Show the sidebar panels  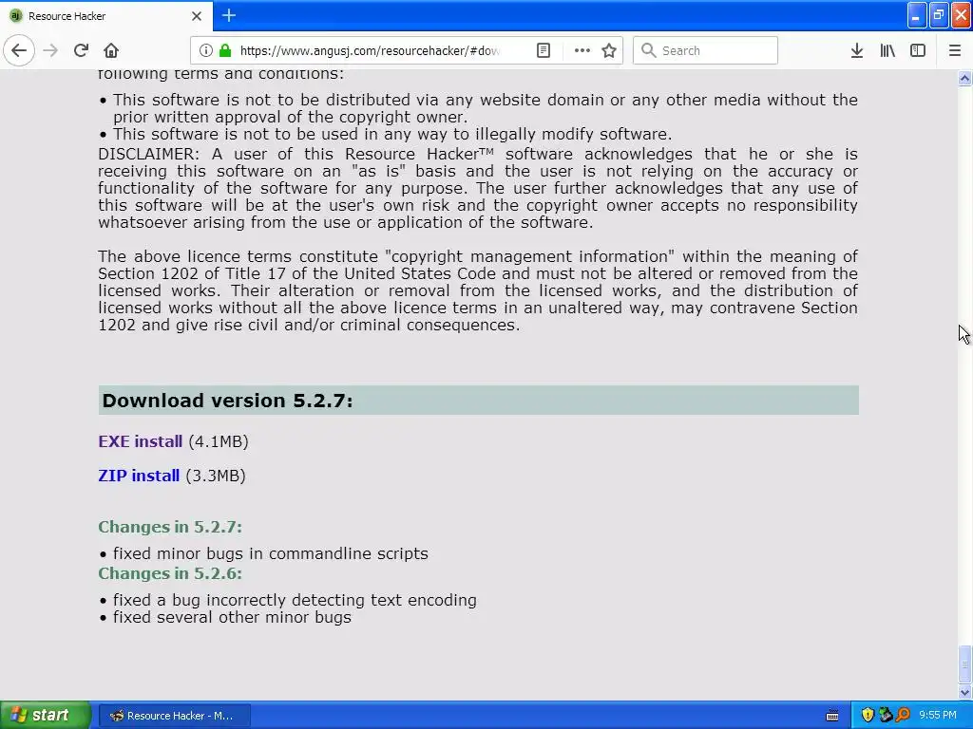point(918,50)
